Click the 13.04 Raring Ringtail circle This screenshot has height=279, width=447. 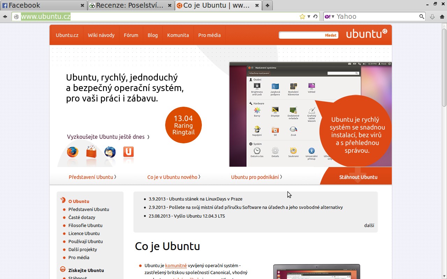coord(183,125)
